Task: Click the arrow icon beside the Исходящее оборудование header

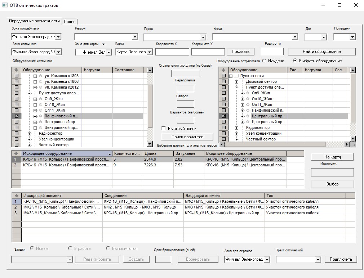Action: pos(16,153)
